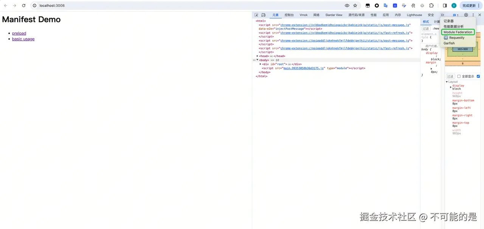Collapse the Layout section in computed styles

[447, 82]
